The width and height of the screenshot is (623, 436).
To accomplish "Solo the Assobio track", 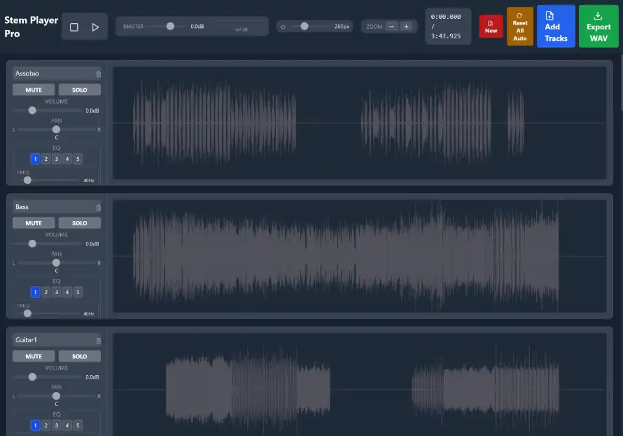I will coord(80,90).
